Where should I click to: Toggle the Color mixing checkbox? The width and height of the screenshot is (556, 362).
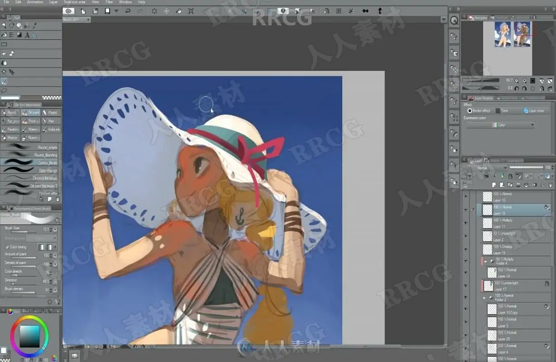click(x=7, y=247)
